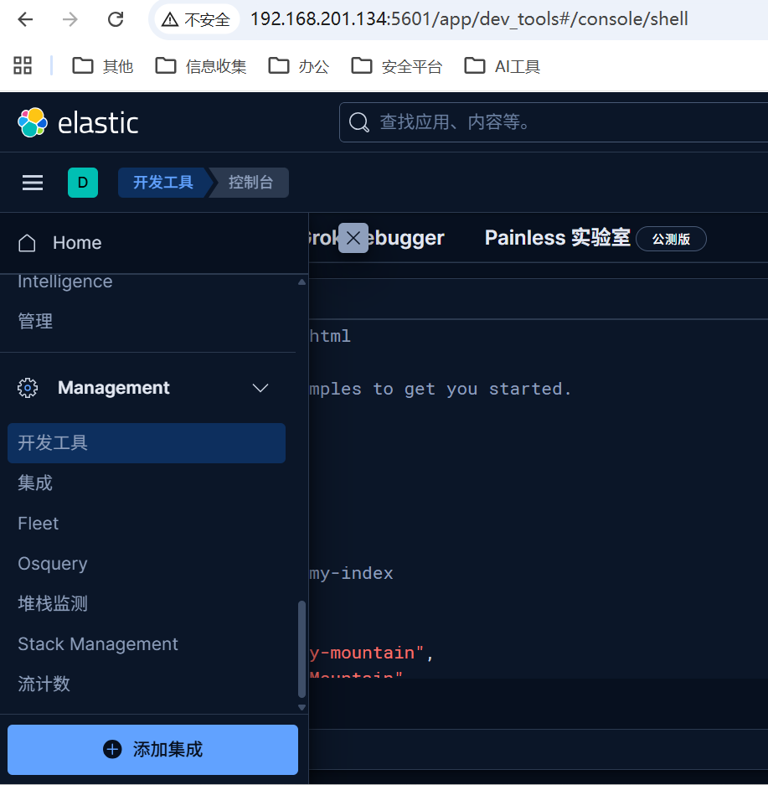Screen dimensions: 768x785
Task: Click the search magnifier icon
Action: coord(358,122)
